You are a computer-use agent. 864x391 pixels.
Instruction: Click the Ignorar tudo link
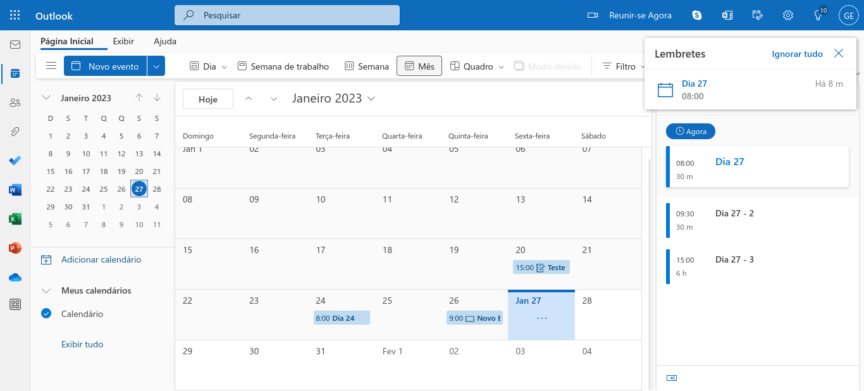797,54
